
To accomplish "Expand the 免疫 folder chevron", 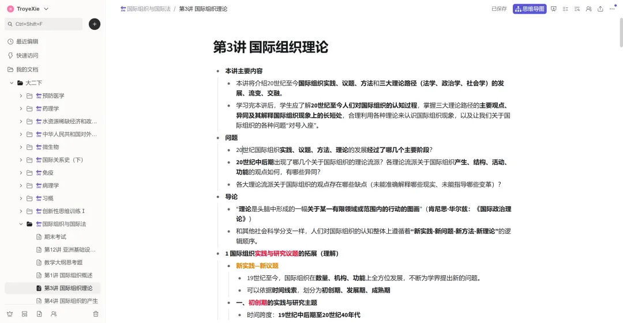I will [x=21, y=173].
